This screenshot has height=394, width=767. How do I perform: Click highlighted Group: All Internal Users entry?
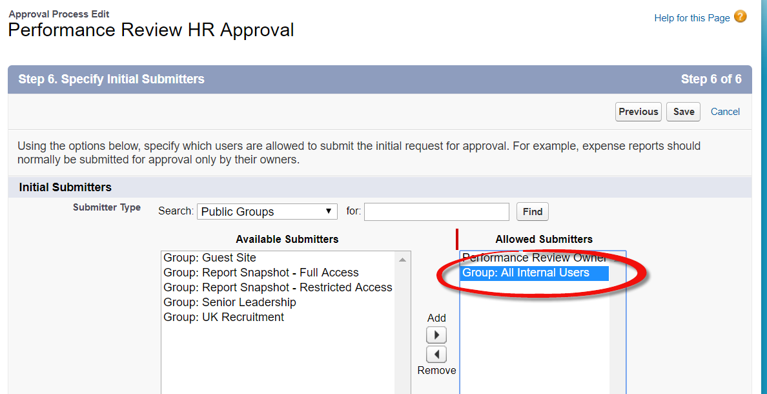pos(526,273)
